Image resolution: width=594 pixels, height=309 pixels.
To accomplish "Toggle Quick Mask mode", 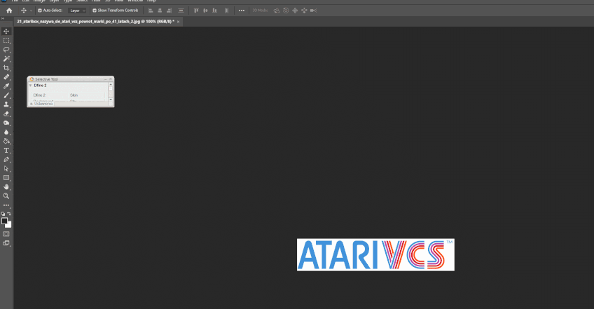I will point(6,234).
